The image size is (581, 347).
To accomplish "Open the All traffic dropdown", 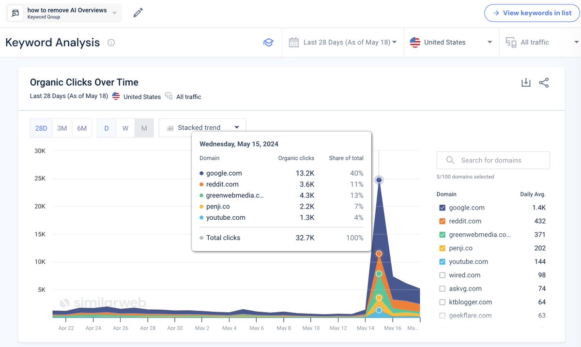I will pyautogui.click(x=541, y=43).
